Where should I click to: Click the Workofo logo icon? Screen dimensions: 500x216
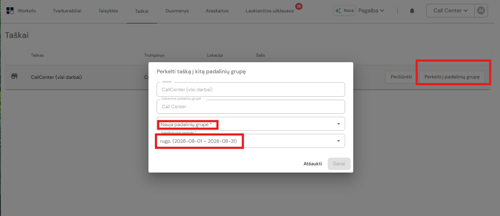pyautogui.click(x=10, y=11)
